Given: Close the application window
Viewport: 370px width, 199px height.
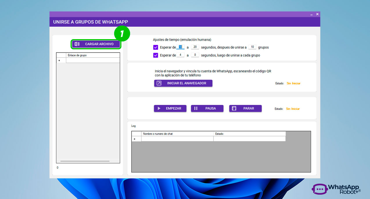Looking at the screenshot, I should pyautogui.click(x=317, y=14).
